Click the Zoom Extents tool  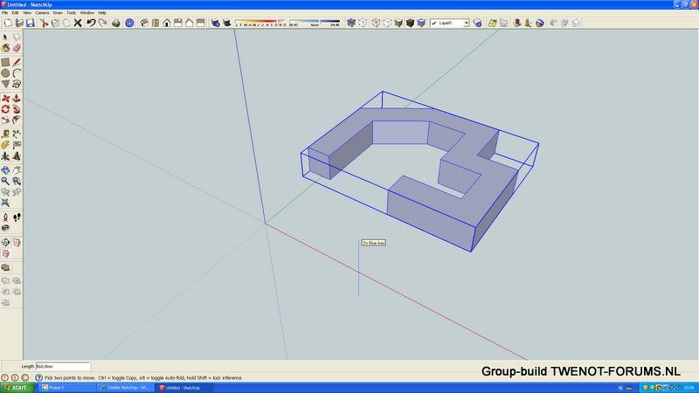tap(5, 203)
